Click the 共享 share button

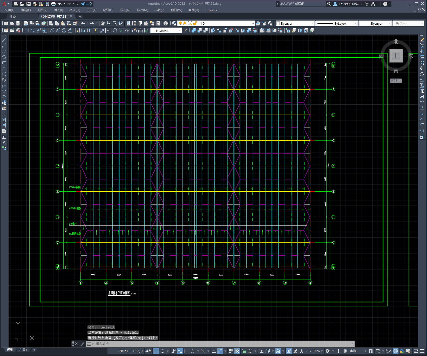point(86,4)
